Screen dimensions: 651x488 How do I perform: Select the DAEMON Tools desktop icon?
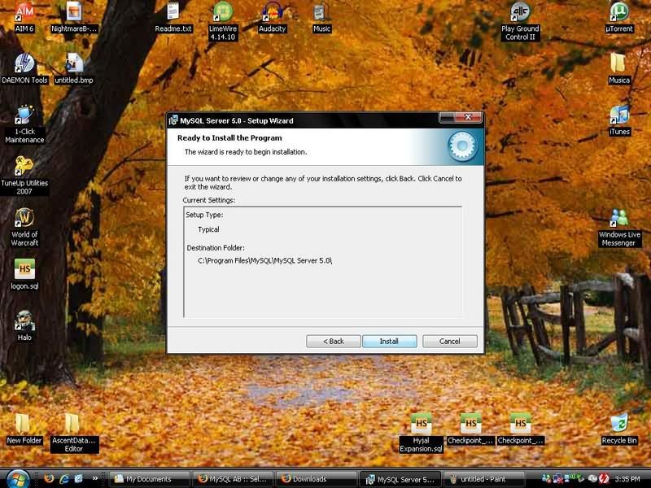(24, 68)
